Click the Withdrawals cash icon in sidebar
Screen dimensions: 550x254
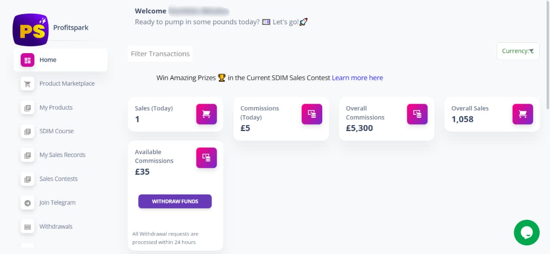point(27,227)
